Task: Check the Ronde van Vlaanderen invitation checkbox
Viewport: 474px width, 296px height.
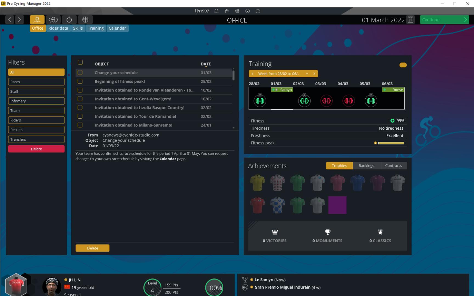Action: tap(80, 90)
